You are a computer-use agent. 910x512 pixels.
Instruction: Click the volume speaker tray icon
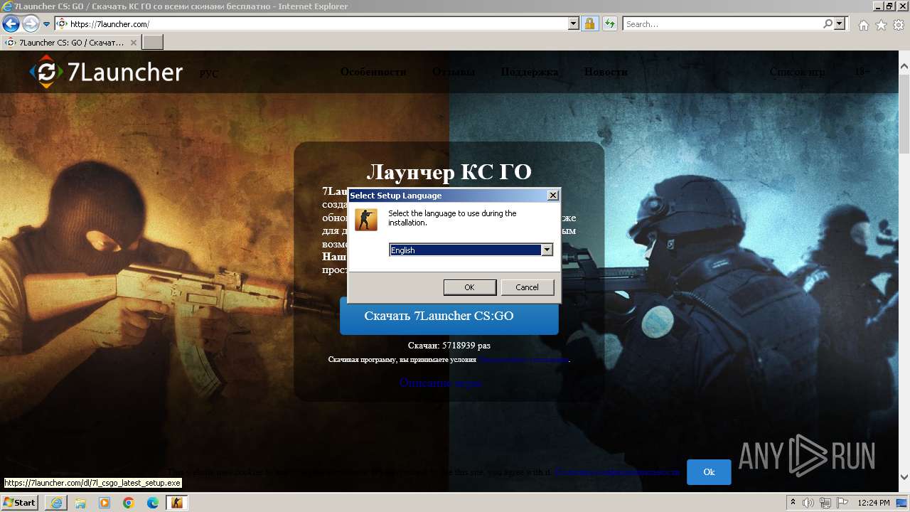pyautogui.click(x=808, y=503)
